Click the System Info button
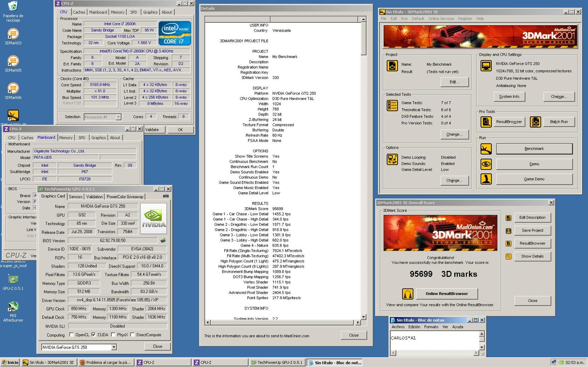Screen dimensions: 588x367 [x=509, y=97]
